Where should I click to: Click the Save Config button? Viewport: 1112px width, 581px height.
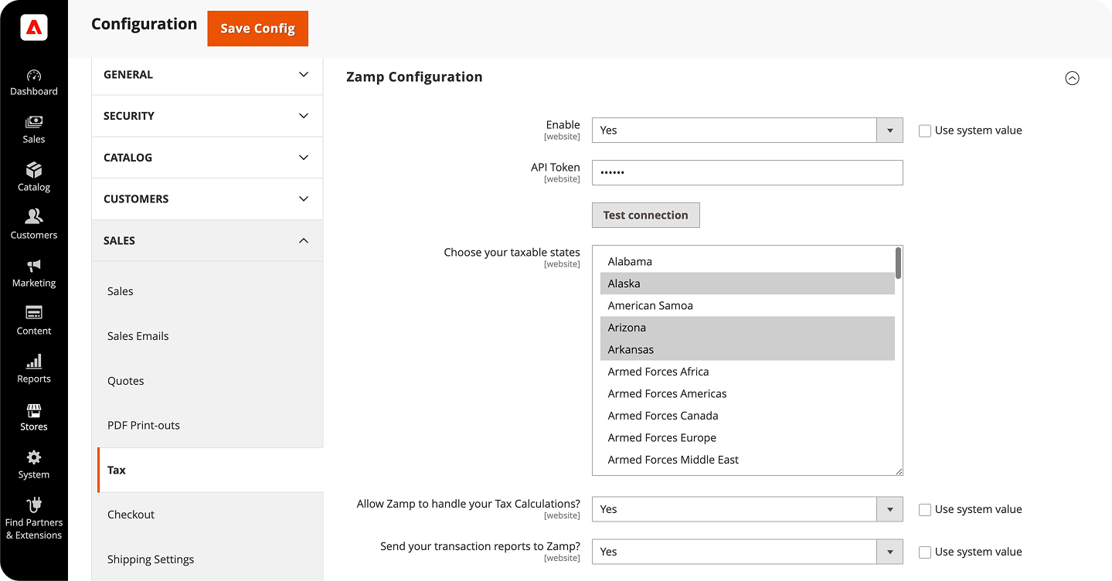click(258, 29)
